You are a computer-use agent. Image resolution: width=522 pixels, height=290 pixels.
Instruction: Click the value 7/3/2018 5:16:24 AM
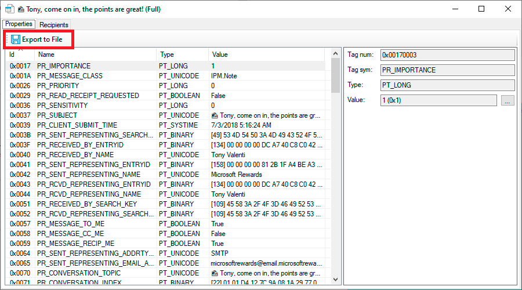click(241, 125)
